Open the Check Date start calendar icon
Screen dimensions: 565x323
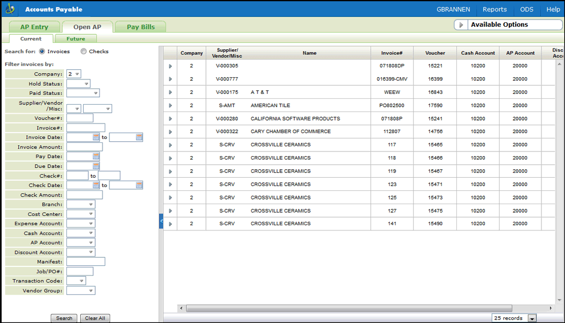(x=96, y=185)
